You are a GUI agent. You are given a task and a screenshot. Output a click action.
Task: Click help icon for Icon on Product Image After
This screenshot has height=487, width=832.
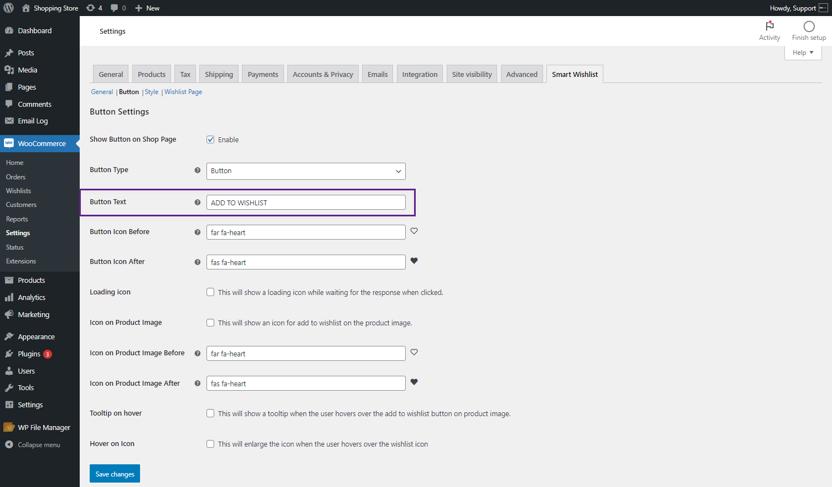point(197,383)
